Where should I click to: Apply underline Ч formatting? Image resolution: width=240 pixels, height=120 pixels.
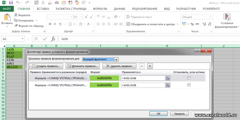tap(60, 24)
